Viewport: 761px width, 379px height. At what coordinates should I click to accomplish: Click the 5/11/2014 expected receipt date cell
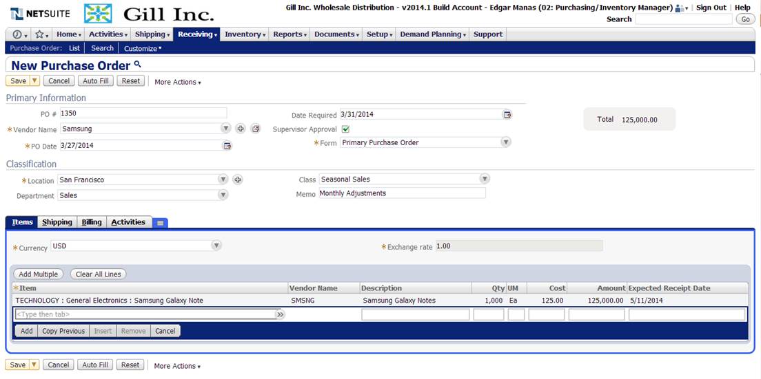(647, 301)
